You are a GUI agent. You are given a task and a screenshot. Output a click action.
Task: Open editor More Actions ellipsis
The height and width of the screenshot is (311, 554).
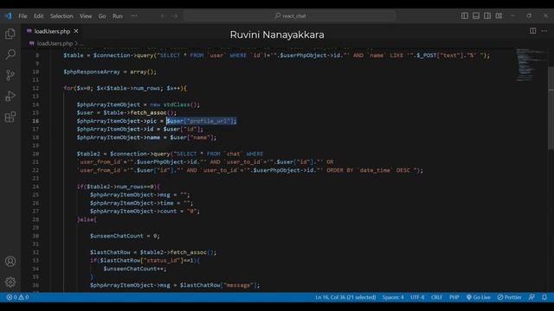[x=544, y=31]
